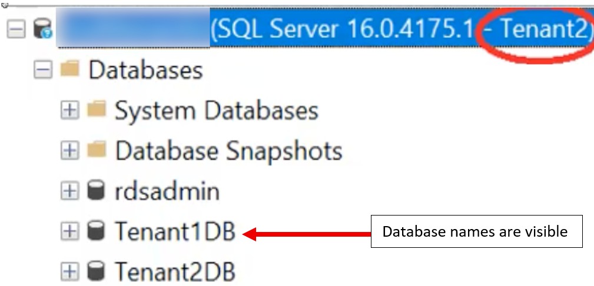
Task: Click the Database Snapshots folder icon
Action: tap(96, 150)
